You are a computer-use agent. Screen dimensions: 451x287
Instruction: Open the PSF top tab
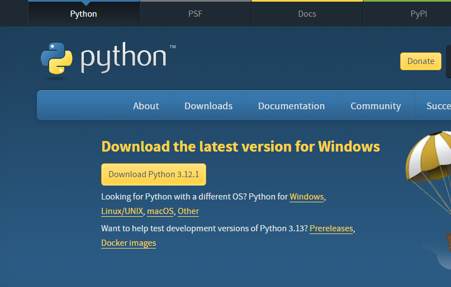pyautogui.click(x=195, y=13)
